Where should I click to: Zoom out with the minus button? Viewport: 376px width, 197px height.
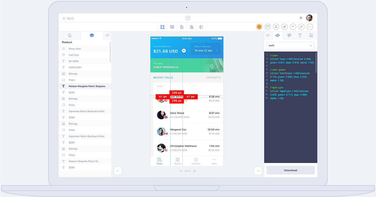coord(181,171)
